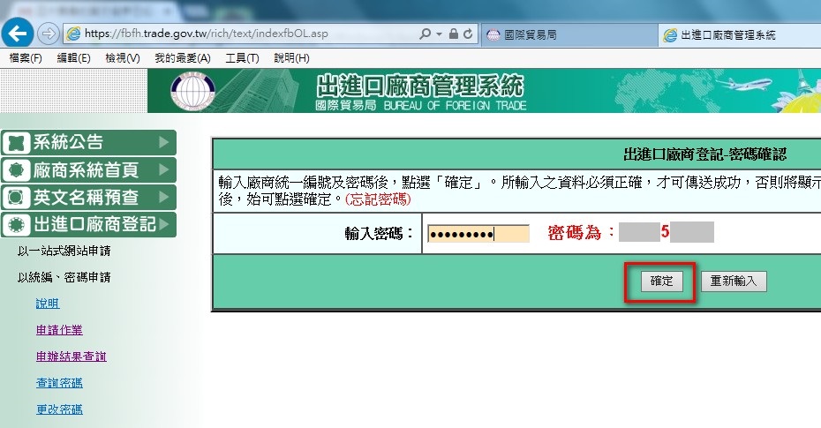This screenshot has height=428, width=821.
Task: Select 以一站式網站申請 in sidebar
Action: [64, 252]
